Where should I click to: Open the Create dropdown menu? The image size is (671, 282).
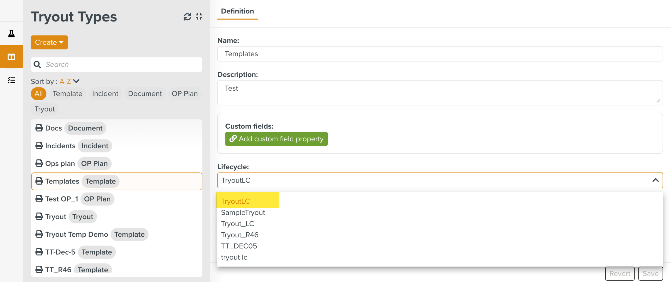click(49, 42)
